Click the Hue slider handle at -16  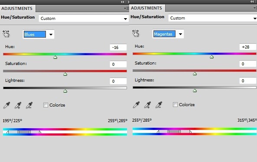click(x=55, y=57)
